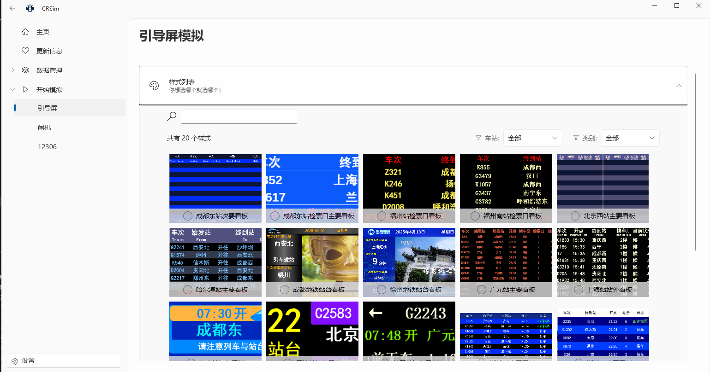Open the 12306 sidebar item
Screen dimensions: 710x372
coord(48,147)
